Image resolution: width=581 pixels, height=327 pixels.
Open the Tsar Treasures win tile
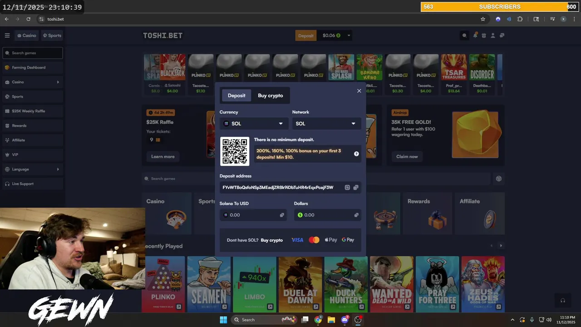click(x=454, y=74)
